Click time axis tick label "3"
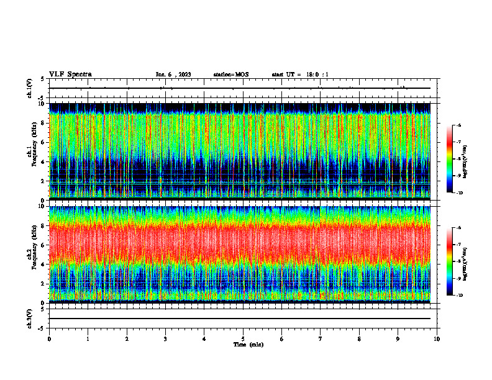Viewport: 492px width, 380px height. click(165, 339)
